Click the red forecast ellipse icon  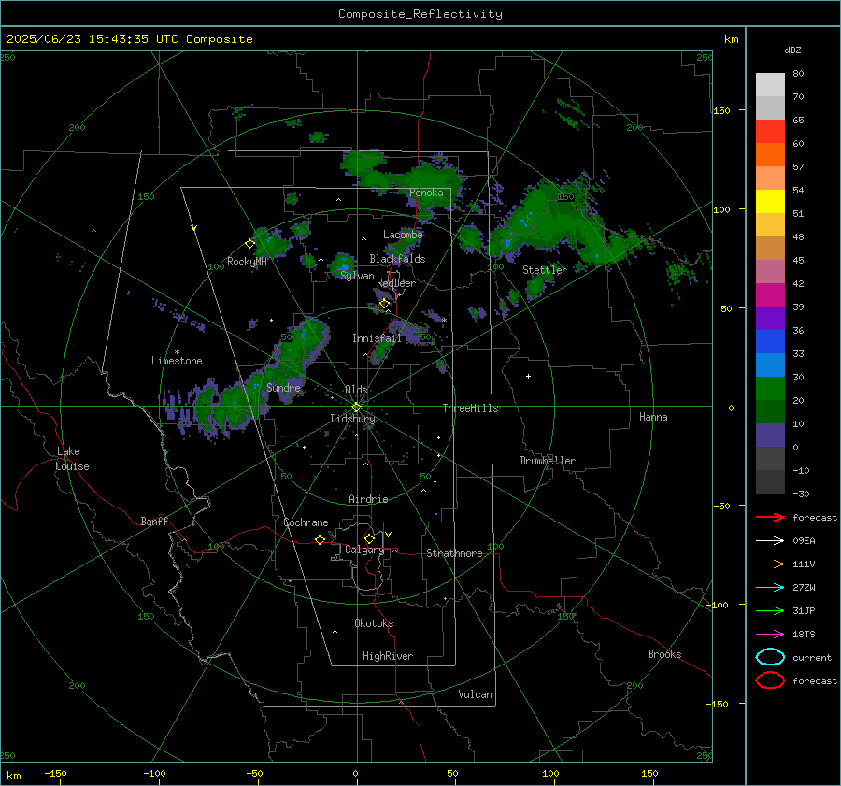click(x=770, y=680)
